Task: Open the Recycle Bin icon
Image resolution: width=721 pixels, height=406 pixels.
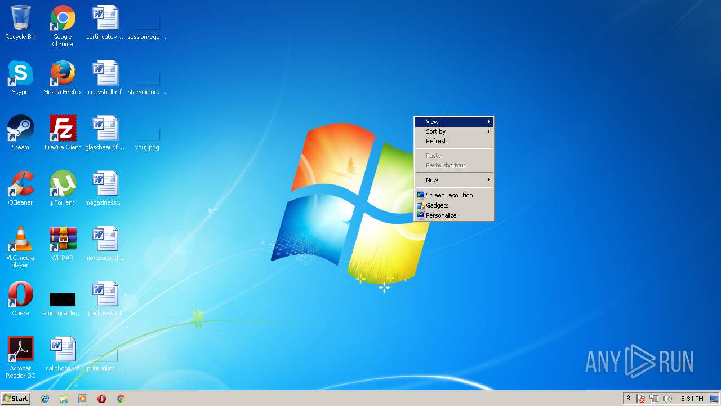Action: 20,23
